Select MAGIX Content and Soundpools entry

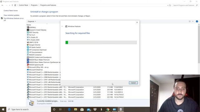pos(40,57)
